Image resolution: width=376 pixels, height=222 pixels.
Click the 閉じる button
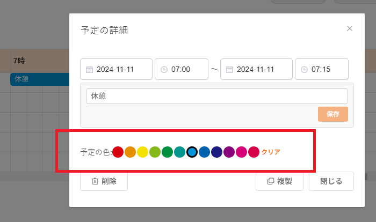[331, 181]
